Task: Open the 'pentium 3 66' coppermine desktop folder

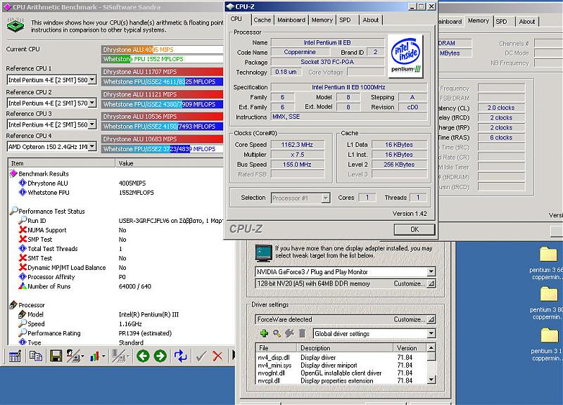Action: coord(548,254)
